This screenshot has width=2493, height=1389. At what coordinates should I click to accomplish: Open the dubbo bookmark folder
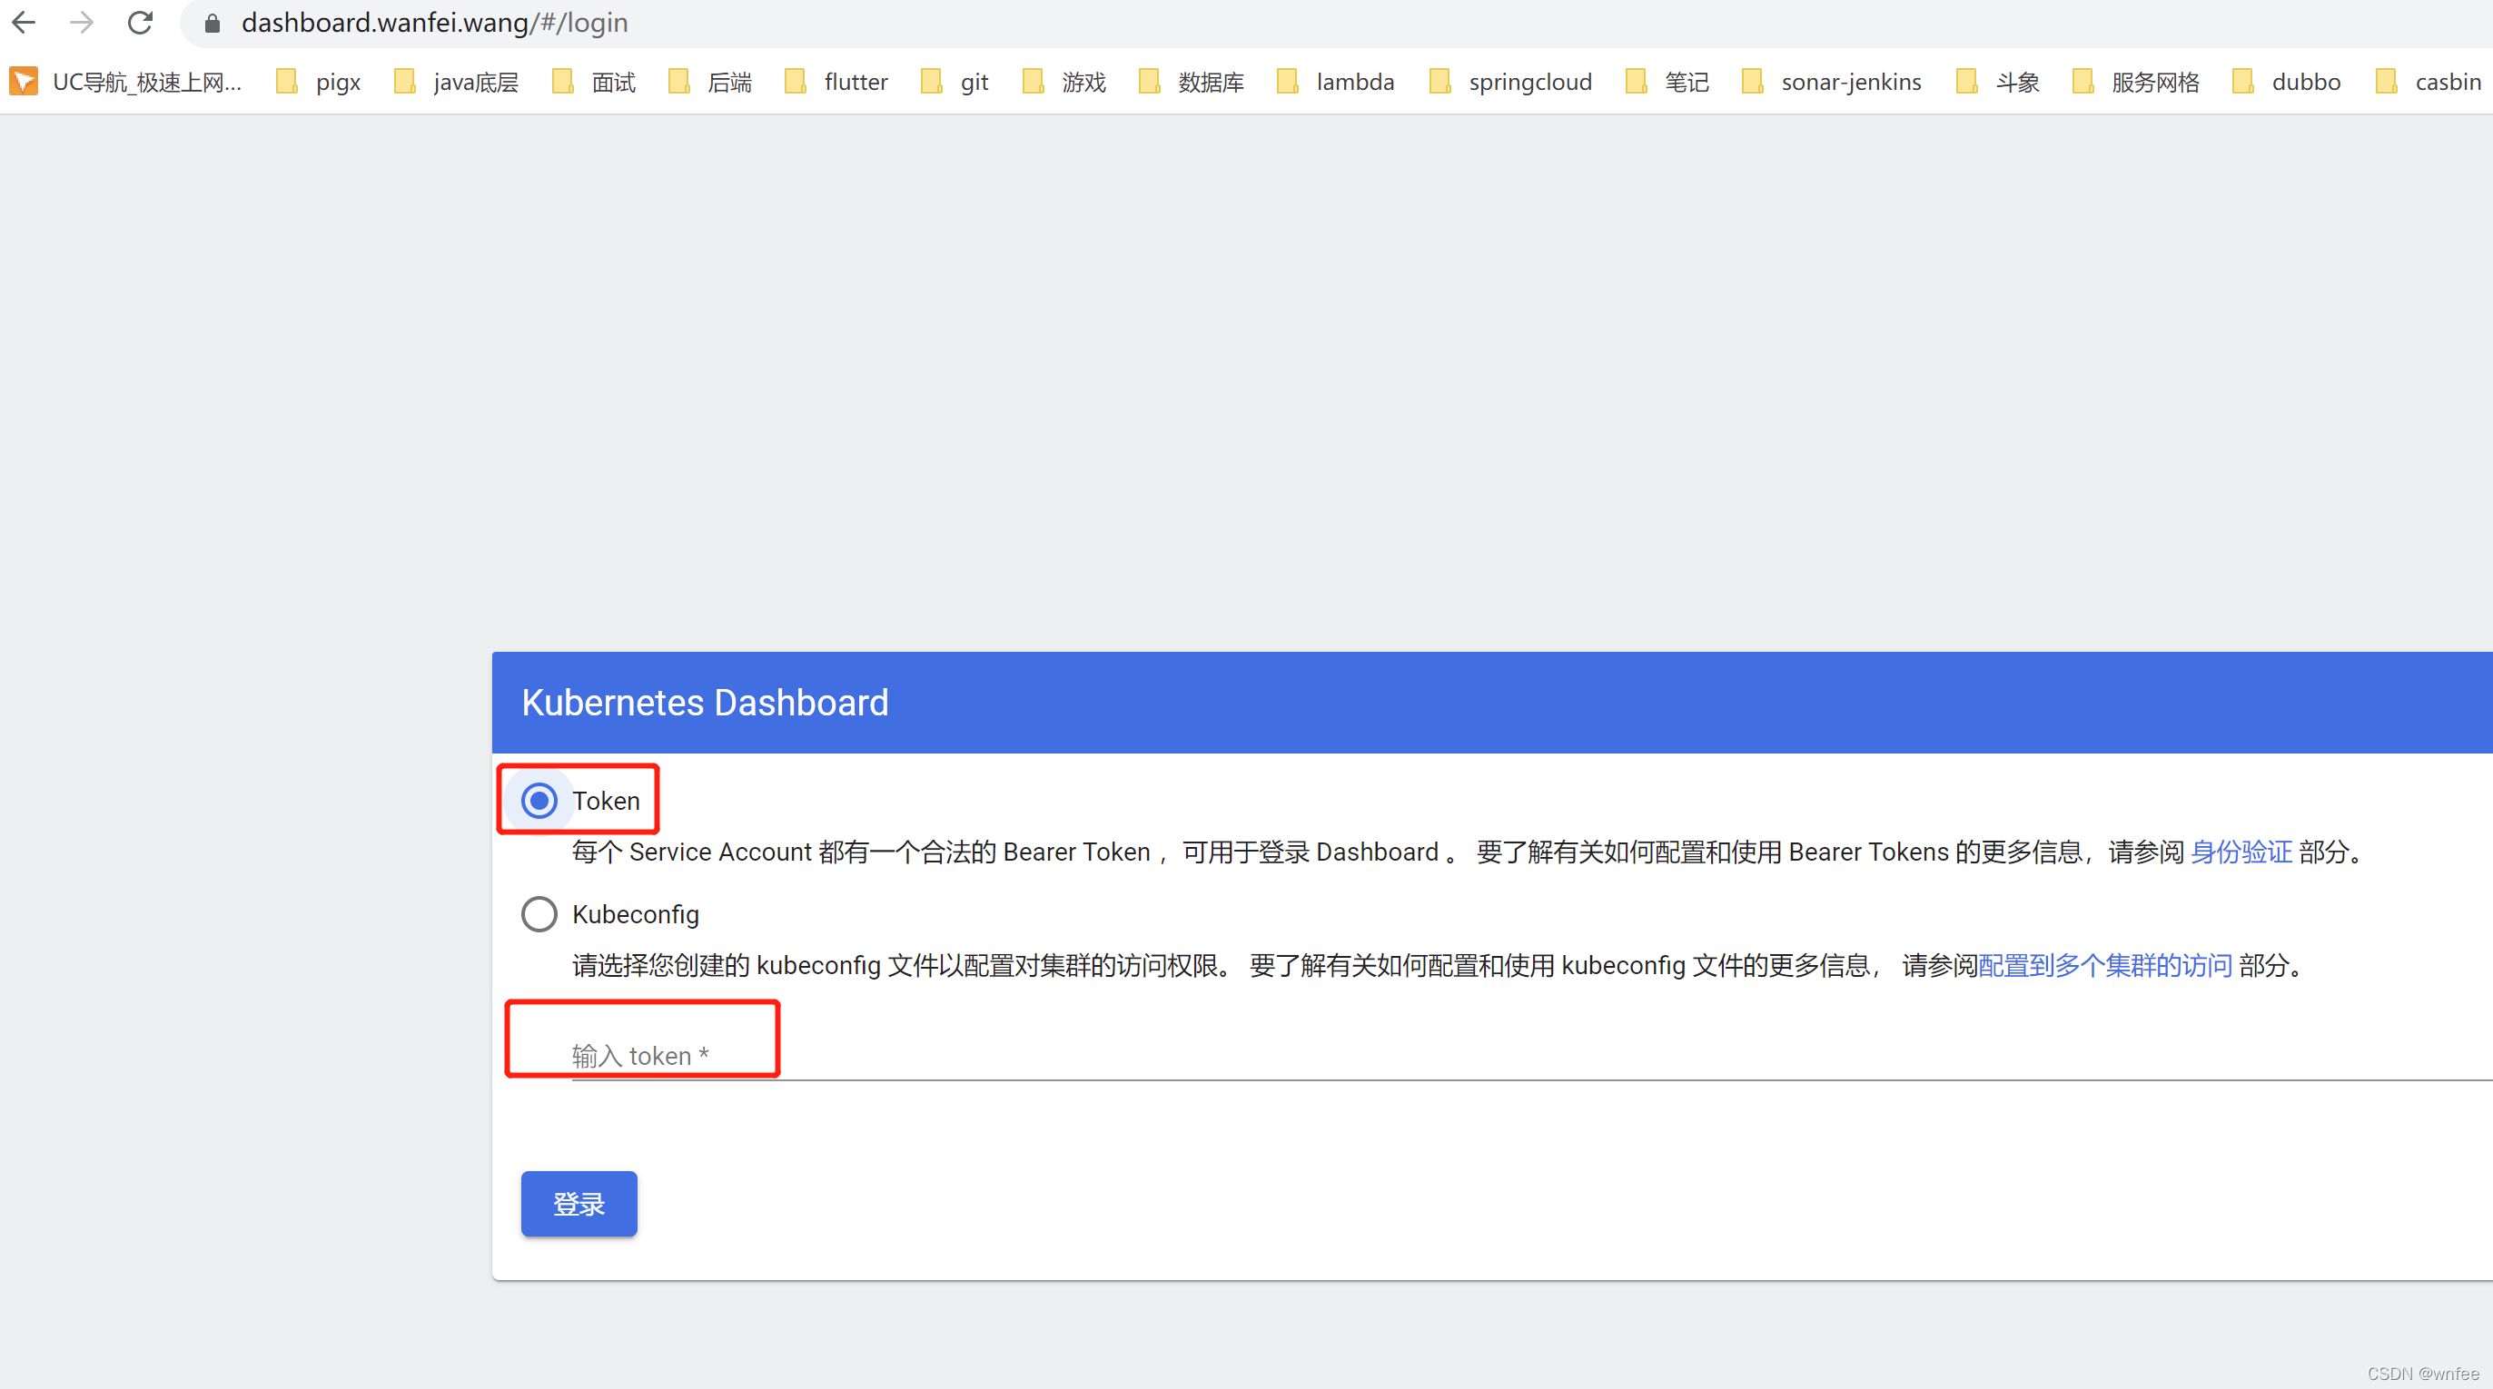2287,81
